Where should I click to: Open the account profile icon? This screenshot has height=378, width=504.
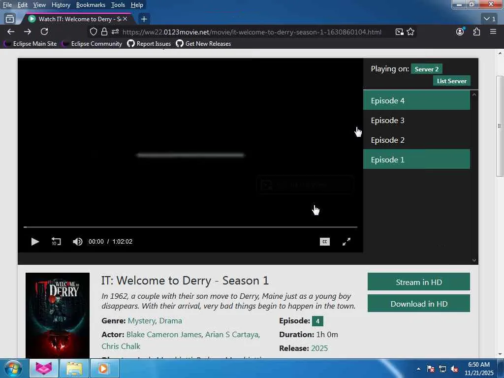(460, 31)
